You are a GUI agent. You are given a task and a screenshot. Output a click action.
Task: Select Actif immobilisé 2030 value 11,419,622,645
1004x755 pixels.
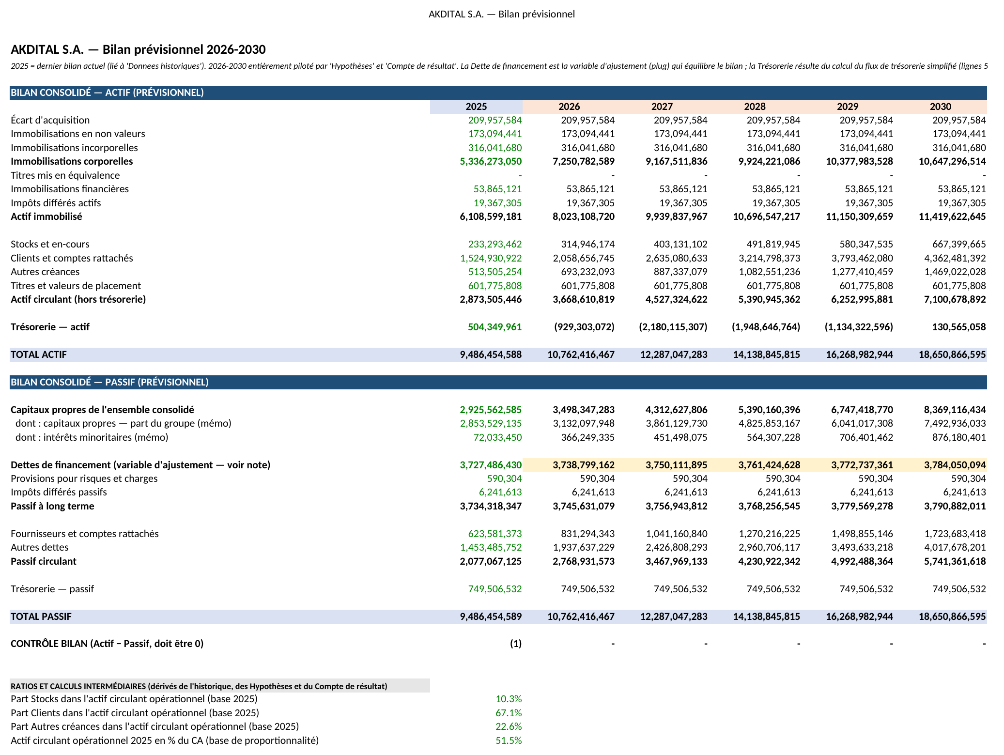coord(952,216)
